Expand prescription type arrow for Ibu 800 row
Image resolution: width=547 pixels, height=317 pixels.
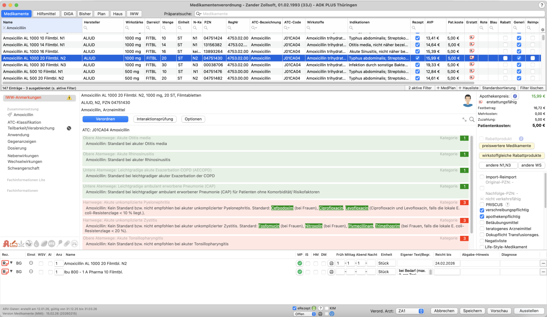pos(11,271)
